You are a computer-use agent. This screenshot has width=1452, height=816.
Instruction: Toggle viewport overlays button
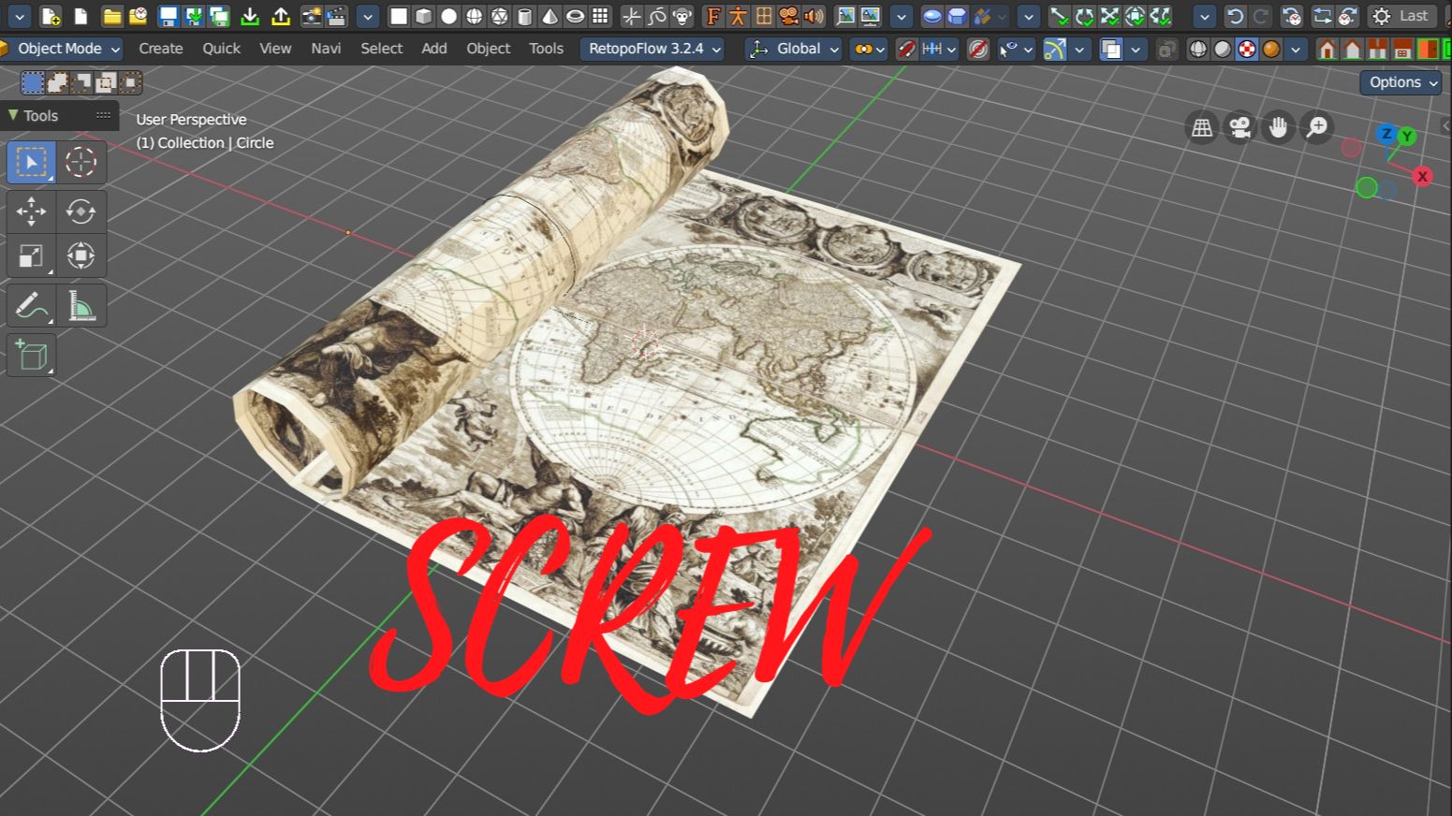1111,49
